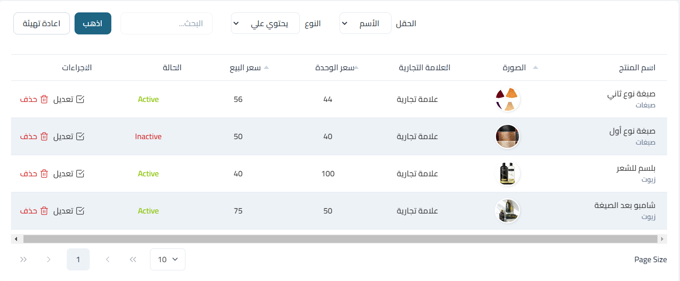The height and width of the screenshot is (281, 680).
Task: Click edit icon for صبغة نوع ثاني row
Action: [80, 99]
